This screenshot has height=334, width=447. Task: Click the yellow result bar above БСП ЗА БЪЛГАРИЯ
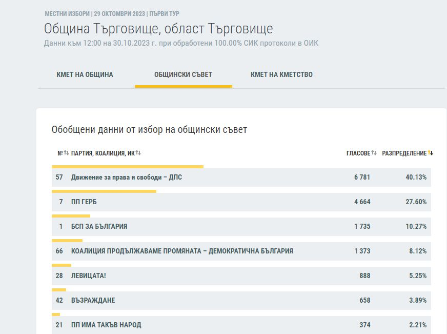tap(71, 216)
